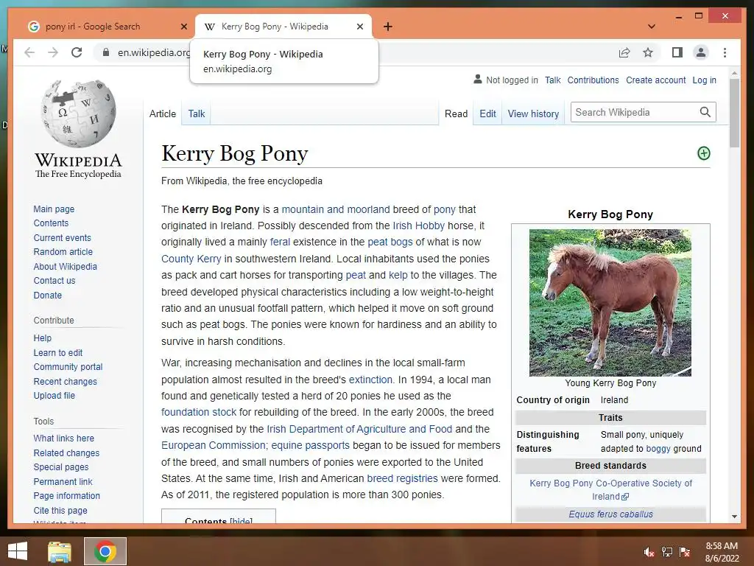Click the green plus good article icon
The width and height of the screenshot is (754, 566).
[x=703, y=153]
